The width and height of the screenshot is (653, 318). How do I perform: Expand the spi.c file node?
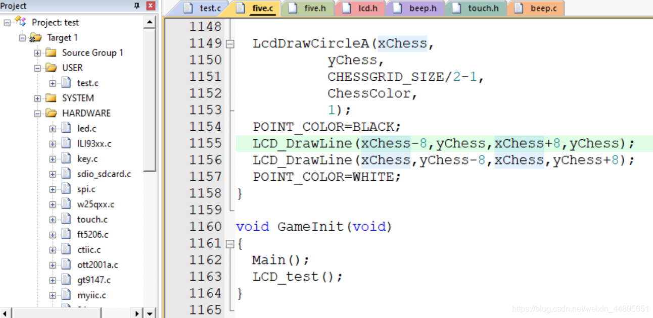53,189
